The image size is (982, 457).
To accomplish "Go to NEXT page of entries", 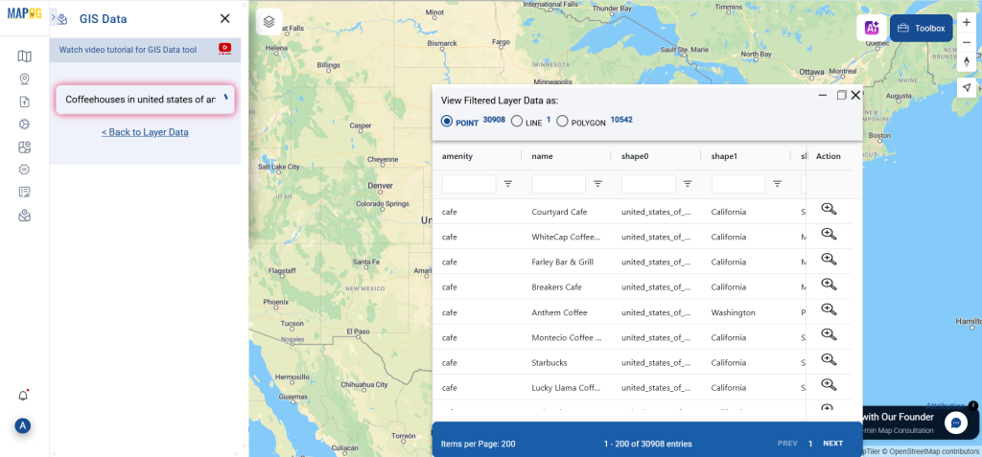I will (x=833, y=444).
